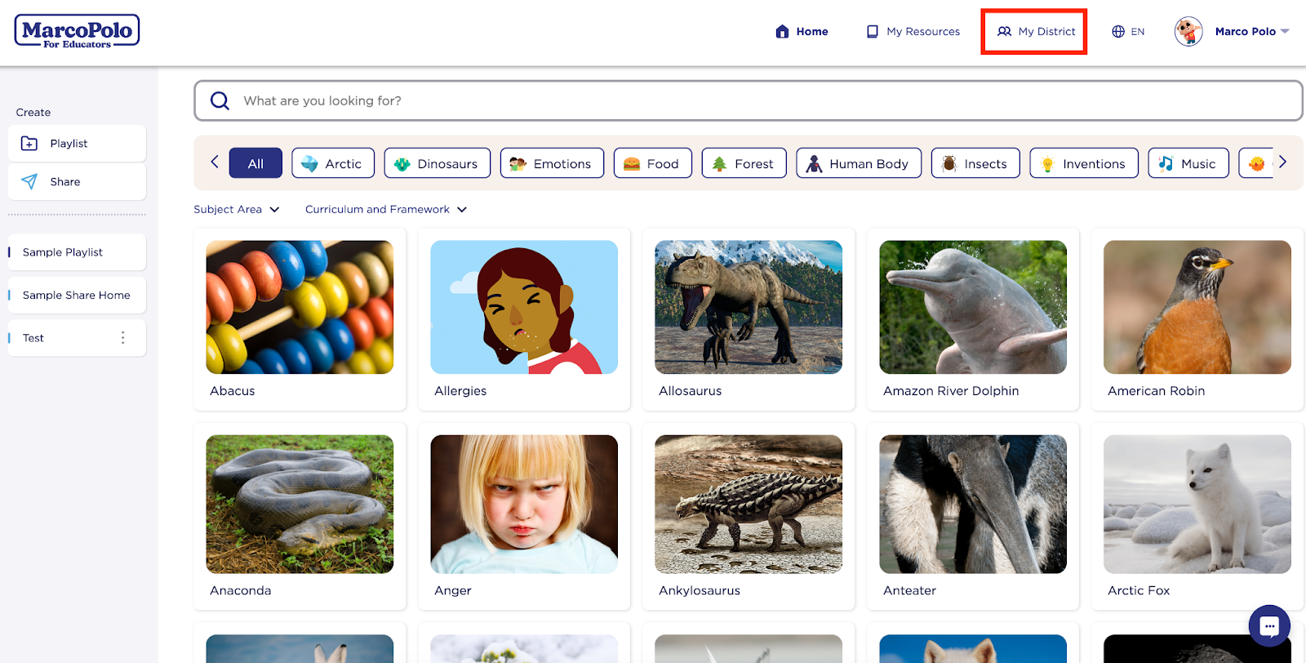Click the Marco Polo profile avatar
Screen dimensions: 1306x663
[1188, 31]
